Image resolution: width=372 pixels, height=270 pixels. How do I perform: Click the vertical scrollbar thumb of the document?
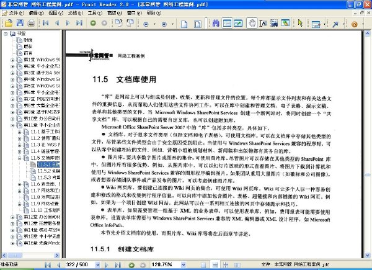368,175
